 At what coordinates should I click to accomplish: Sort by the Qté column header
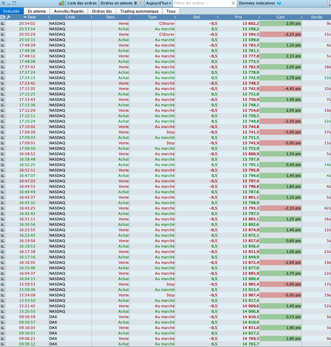point(196,17)
